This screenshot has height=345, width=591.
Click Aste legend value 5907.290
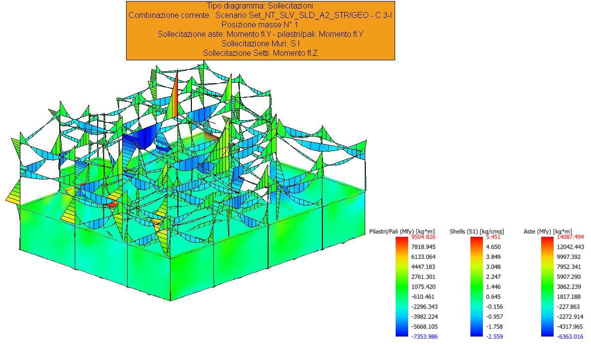[569, 277]
